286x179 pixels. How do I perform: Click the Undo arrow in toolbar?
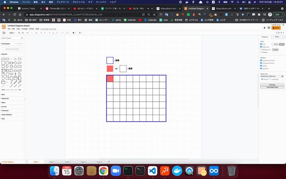tap(27, 32)
